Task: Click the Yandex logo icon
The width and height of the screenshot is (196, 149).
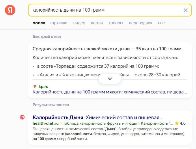Action: coord(10,10)
